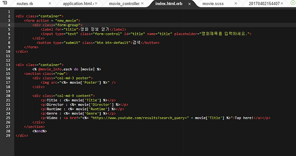Close the index.html.erb tab
Screen dimensions: 296x156
tap(190, 4)
